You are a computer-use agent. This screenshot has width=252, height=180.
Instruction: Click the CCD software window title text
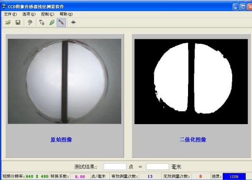36,7
